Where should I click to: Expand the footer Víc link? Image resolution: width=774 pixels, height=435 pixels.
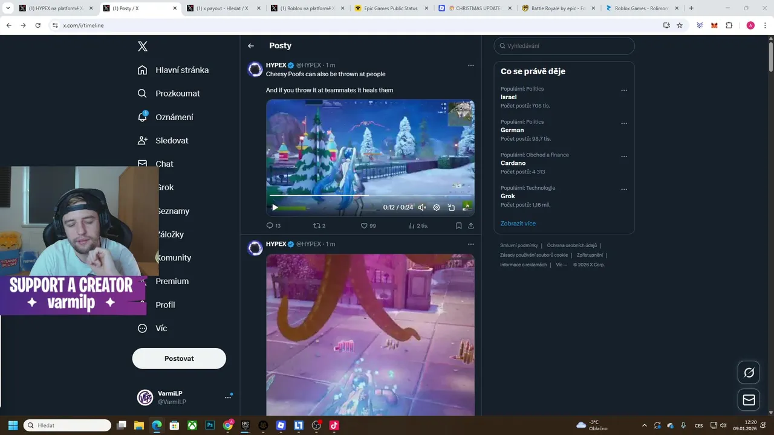562,265
